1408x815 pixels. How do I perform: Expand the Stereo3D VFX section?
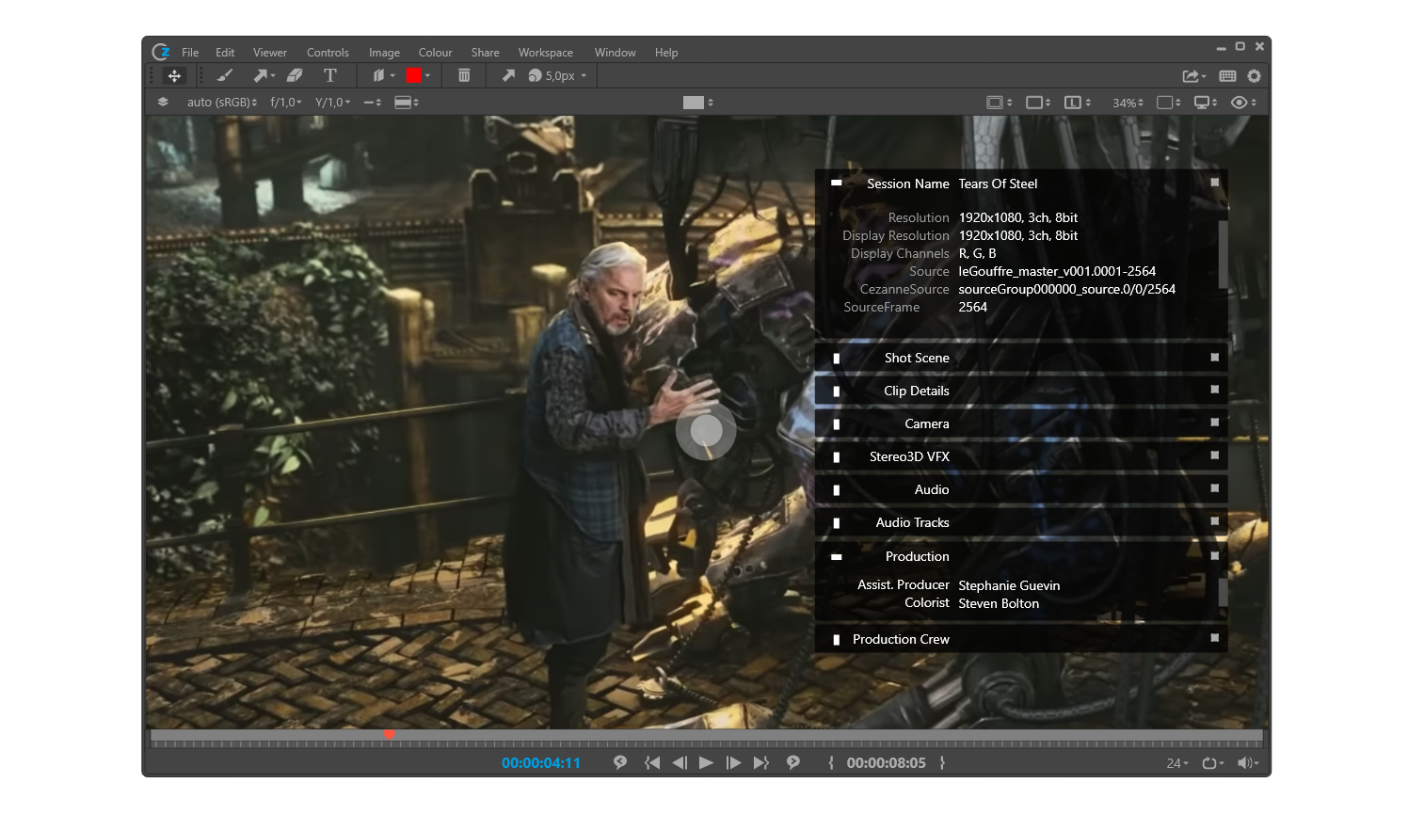836,457
